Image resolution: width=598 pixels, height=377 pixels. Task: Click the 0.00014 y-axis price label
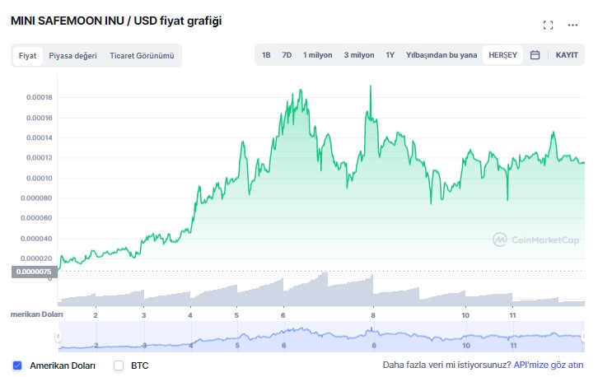coord(40,137)
